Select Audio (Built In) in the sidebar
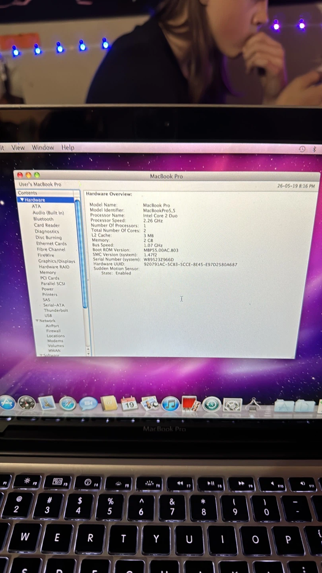 pos(48,213)
